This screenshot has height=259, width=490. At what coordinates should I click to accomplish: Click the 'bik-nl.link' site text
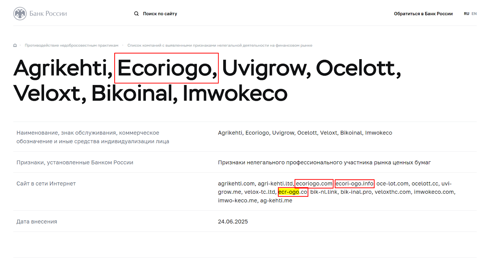point(324,192)
